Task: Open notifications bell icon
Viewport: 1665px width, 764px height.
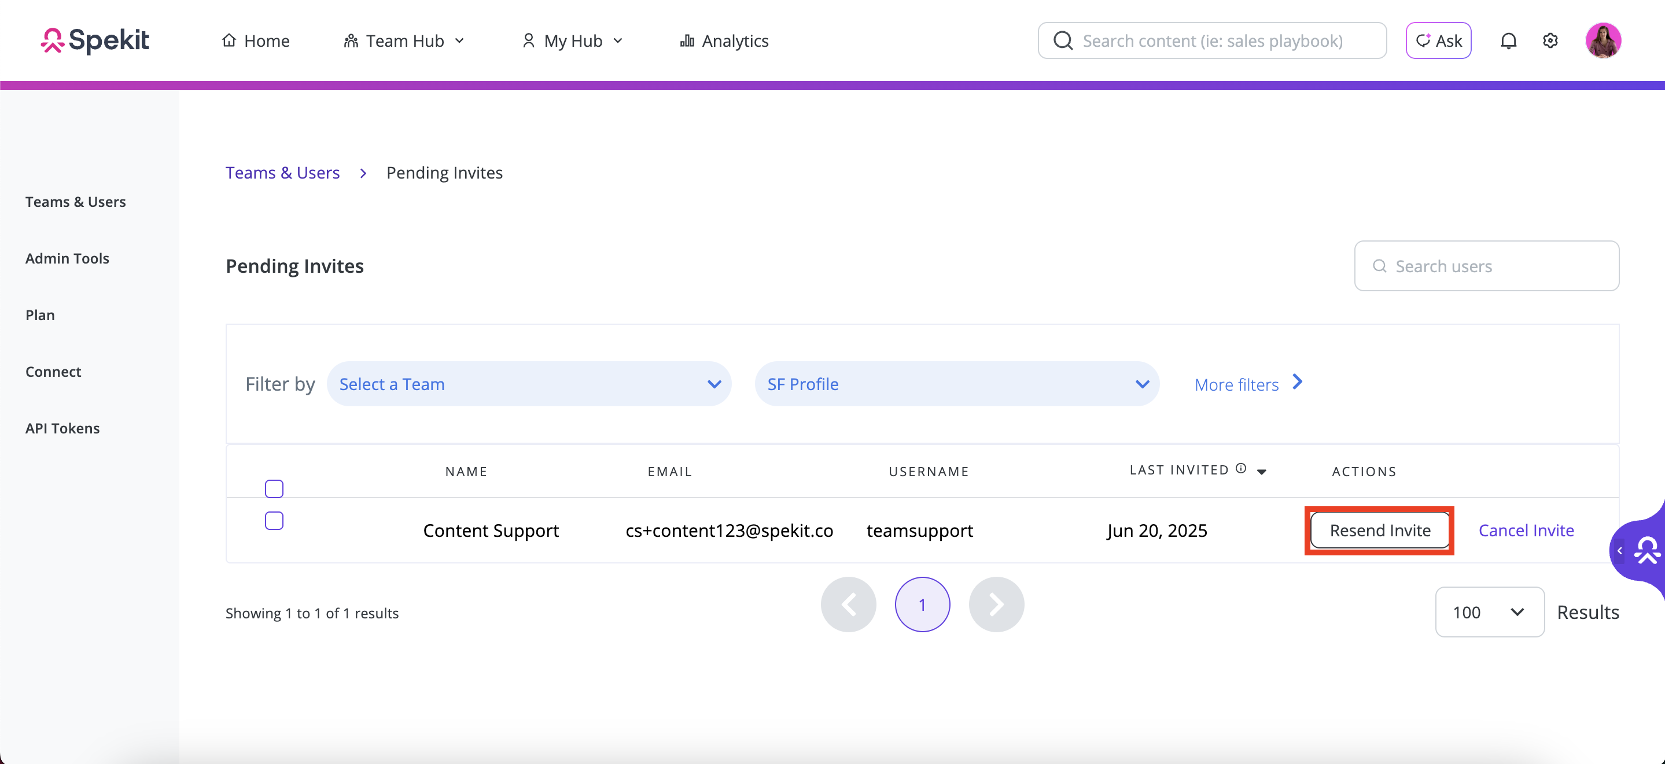Action: 1508,40
